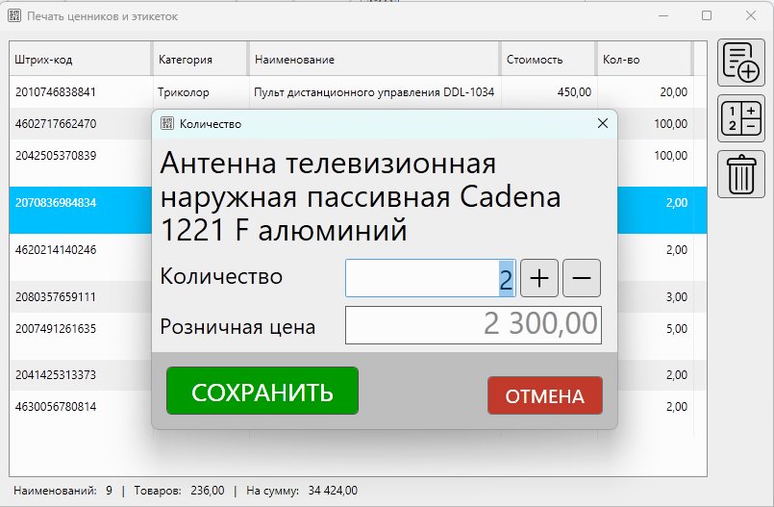Open the quantity calculator icon button
This screenshot has width=774, height=507.
(x=741, y=119)
